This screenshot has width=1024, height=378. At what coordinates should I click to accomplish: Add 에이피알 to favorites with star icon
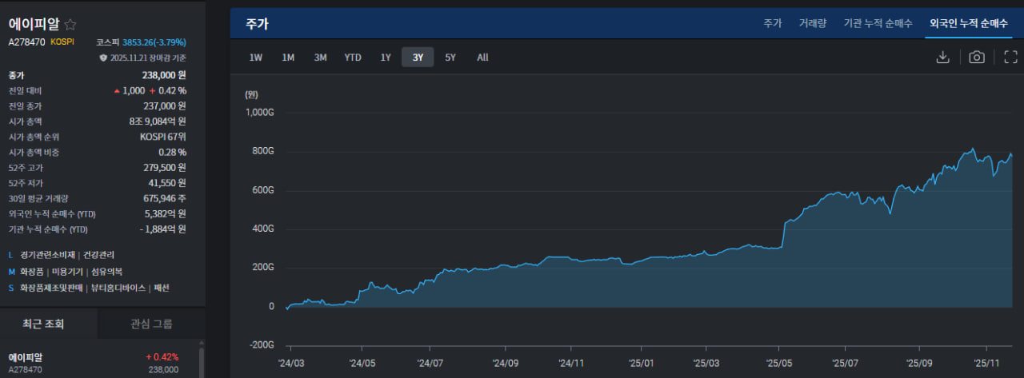click(70, 24)
